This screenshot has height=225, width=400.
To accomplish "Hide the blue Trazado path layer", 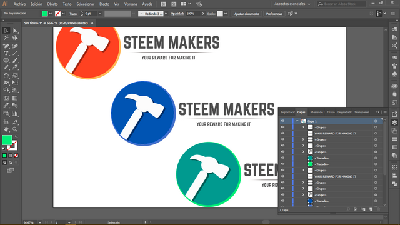I will coord(282,201).
